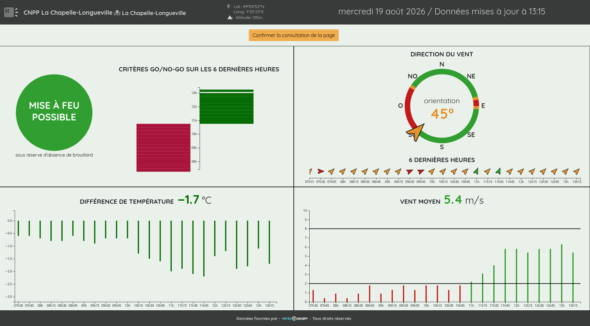Viewport: 590px width, 326px height.
Task: Click the mountain altitude icon
Action: 230,17
